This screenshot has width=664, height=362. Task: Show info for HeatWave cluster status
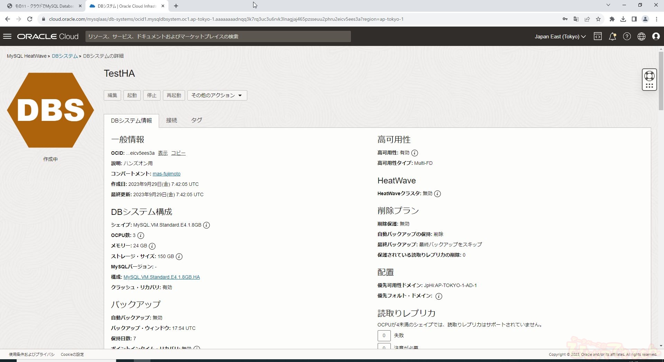pyautogui.click(x=437, y=194)
